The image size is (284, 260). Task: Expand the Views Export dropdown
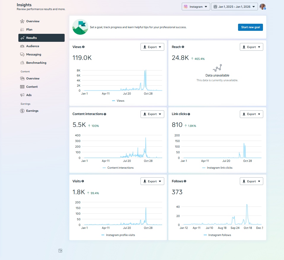(152, 47)
